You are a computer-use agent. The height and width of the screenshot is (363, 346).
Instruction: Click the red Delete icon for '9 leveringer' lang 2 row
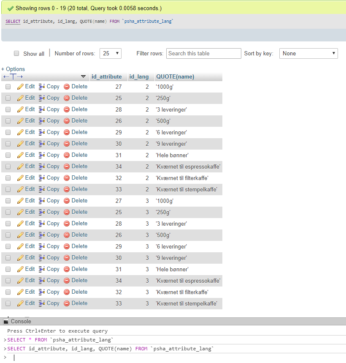(67, 144)
